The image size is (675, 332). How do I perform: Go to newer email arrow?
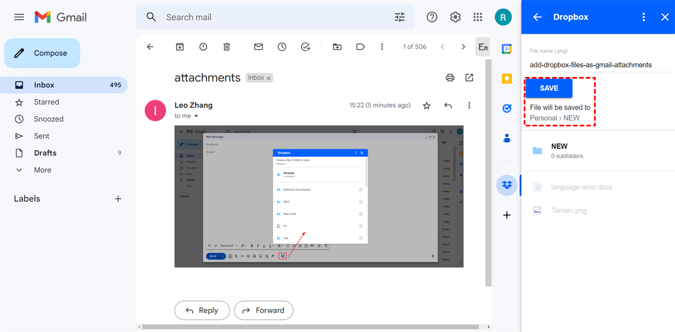pyautogui.click(x=442, y=47)
